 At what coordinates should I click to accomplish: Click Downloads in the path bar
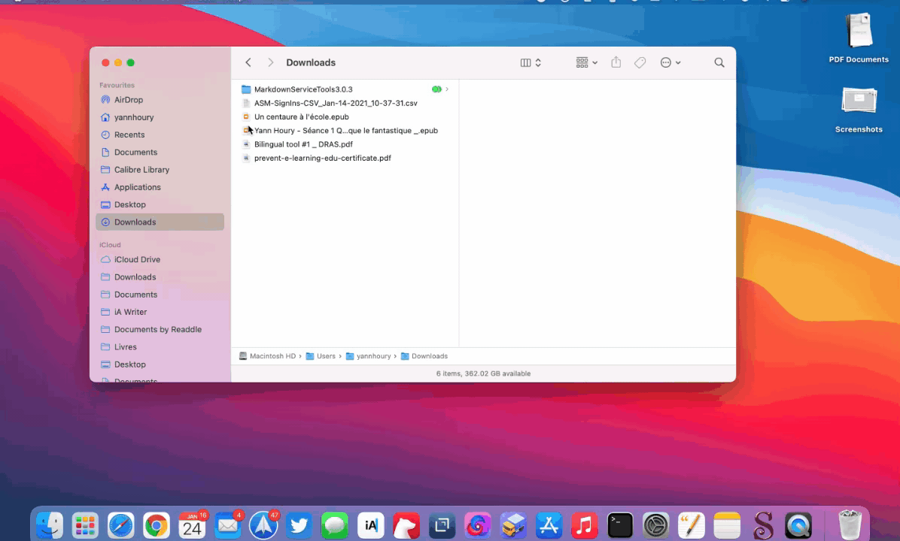click(424, 356)
